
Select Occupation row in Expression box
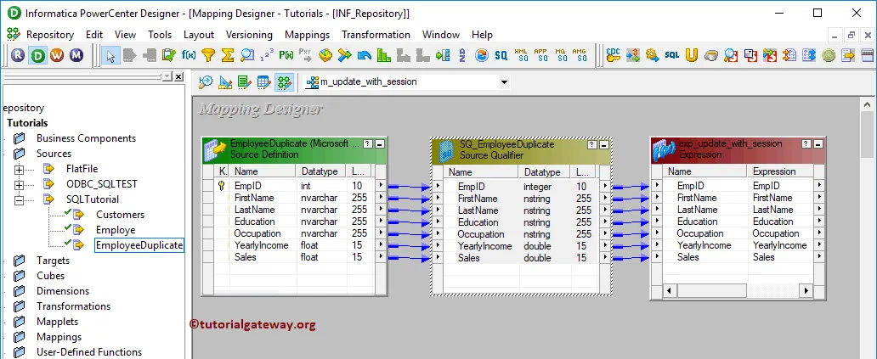[x=738, y=233]
